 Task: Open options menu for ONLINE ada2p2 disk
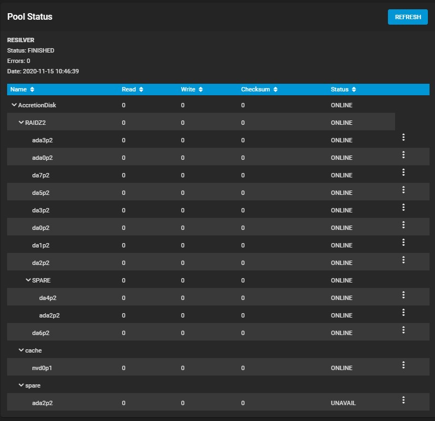pyautogui.click(x=403, y=312)
